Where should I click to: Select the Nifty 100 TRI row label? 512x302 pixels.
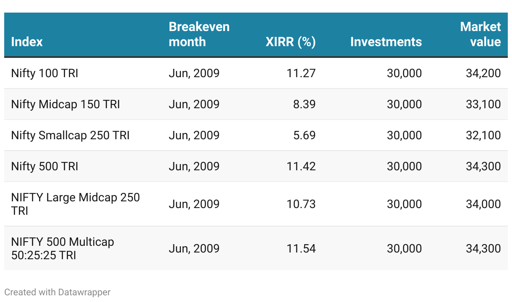tap(44, 73)
